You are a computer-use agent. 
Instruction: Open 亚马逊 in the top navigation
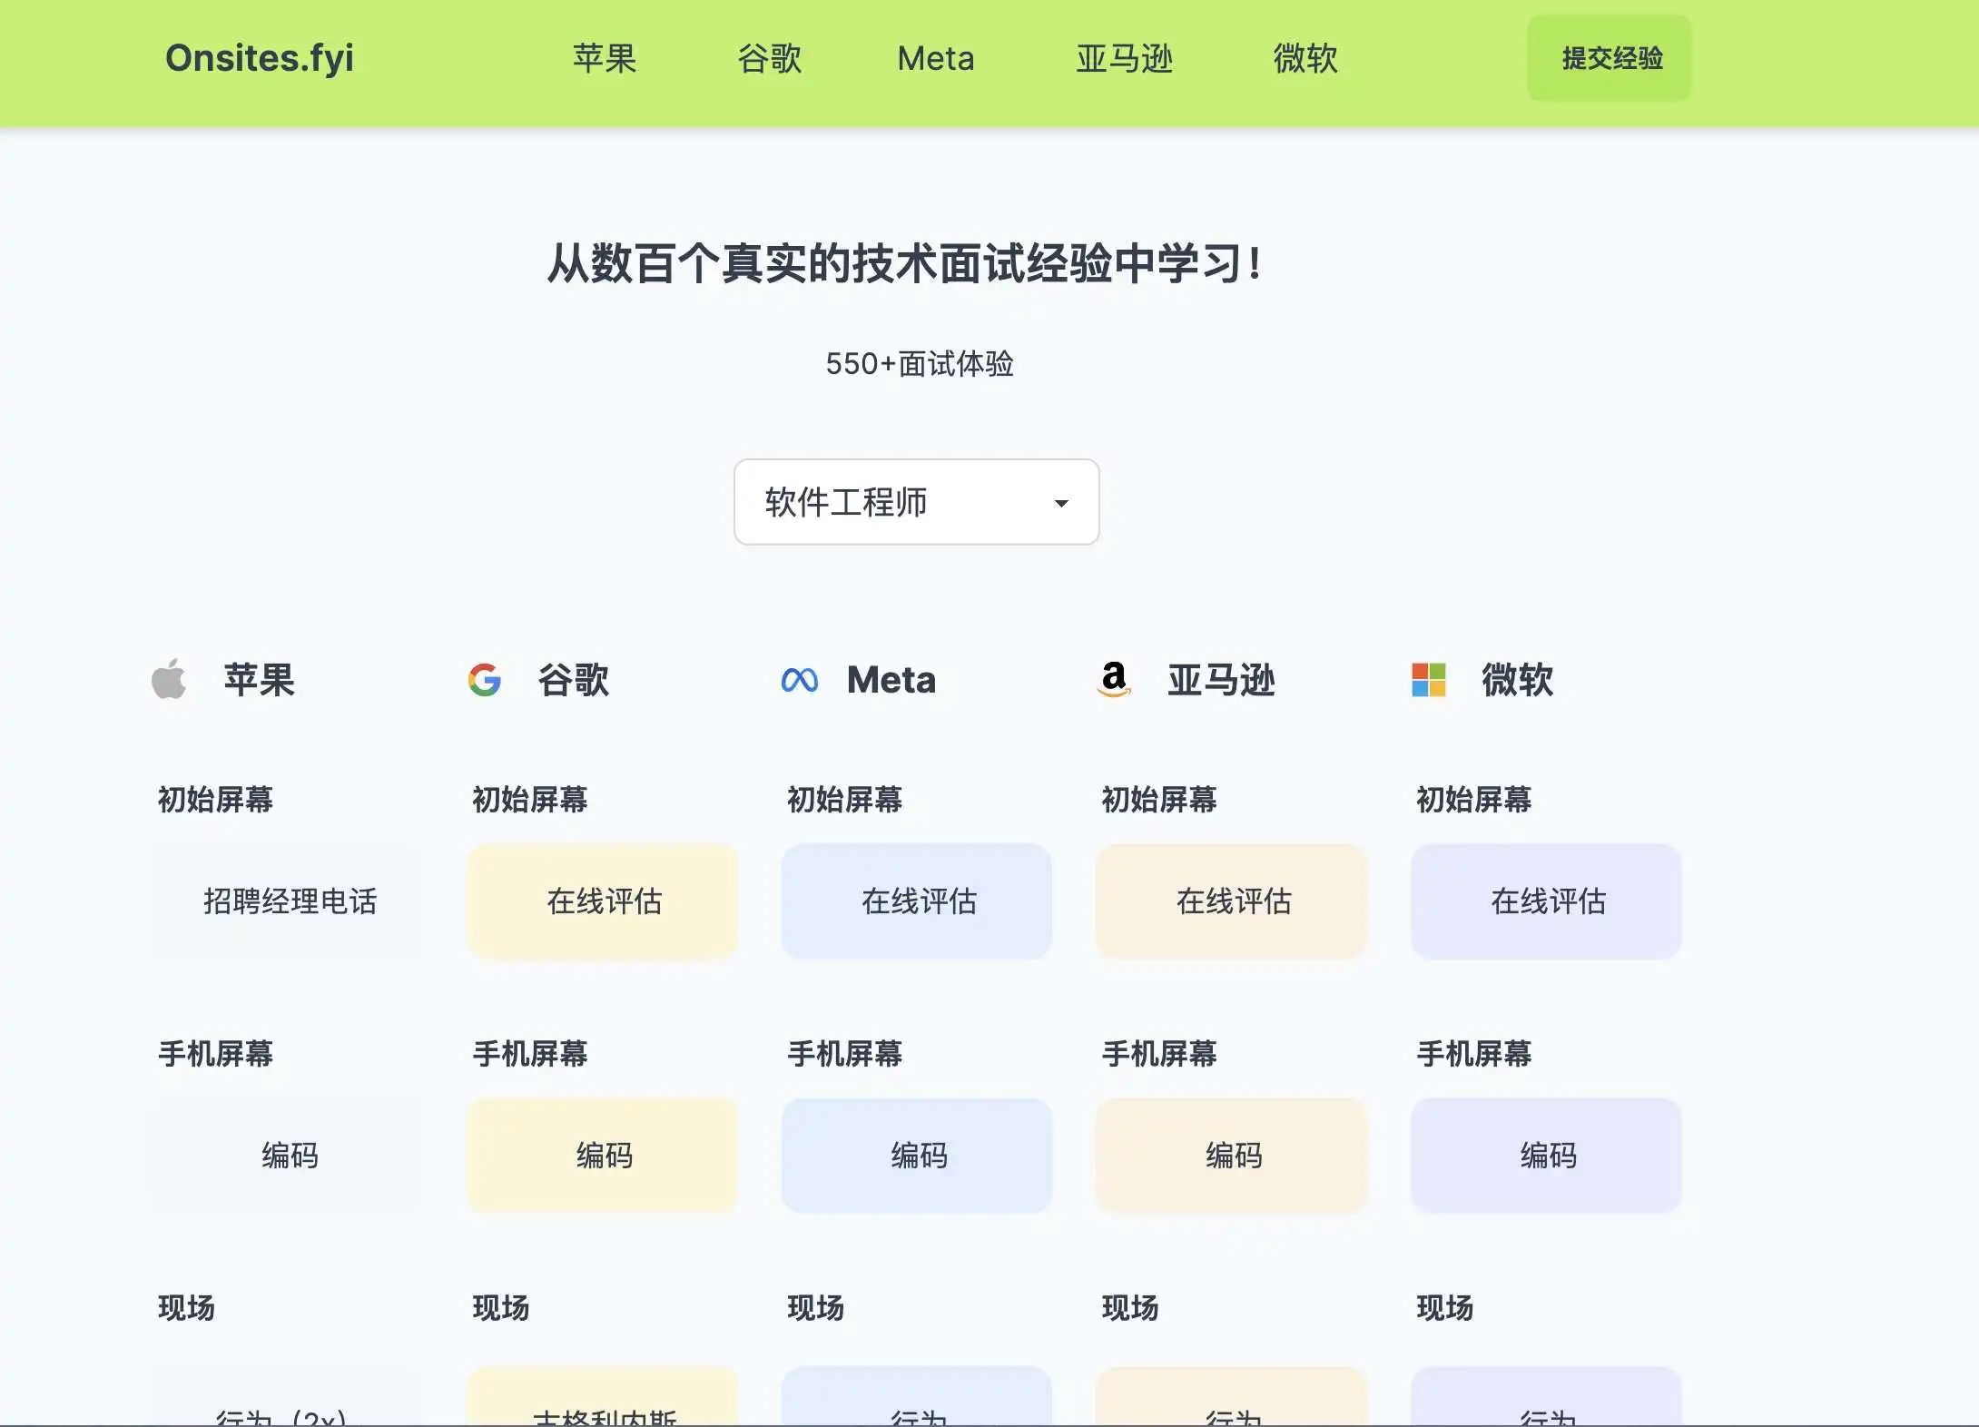[1124, 59]
